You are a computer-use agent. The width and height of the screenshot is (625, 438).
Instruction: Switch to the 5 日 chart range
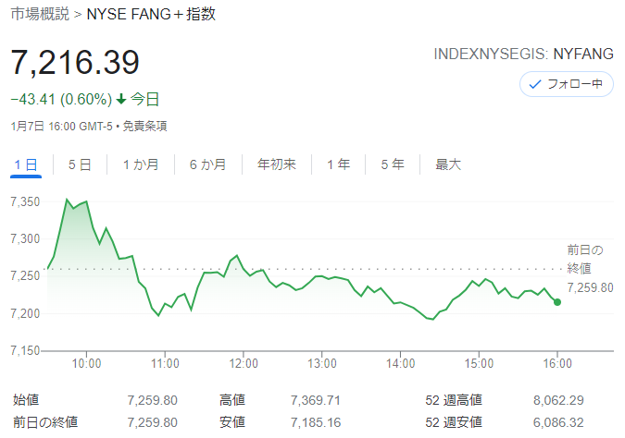80,164
